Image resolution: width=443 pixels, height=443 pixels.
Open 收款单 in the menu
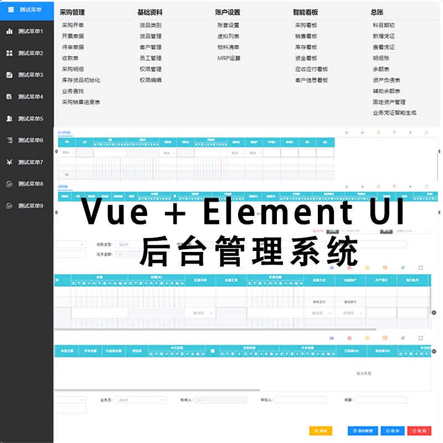[70, 58]
